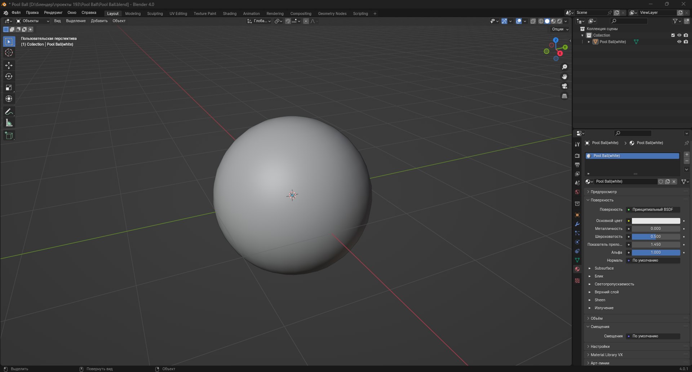Open the Object Data mesh tab
This screenshot has width=692, height=372.
[577, 260]
